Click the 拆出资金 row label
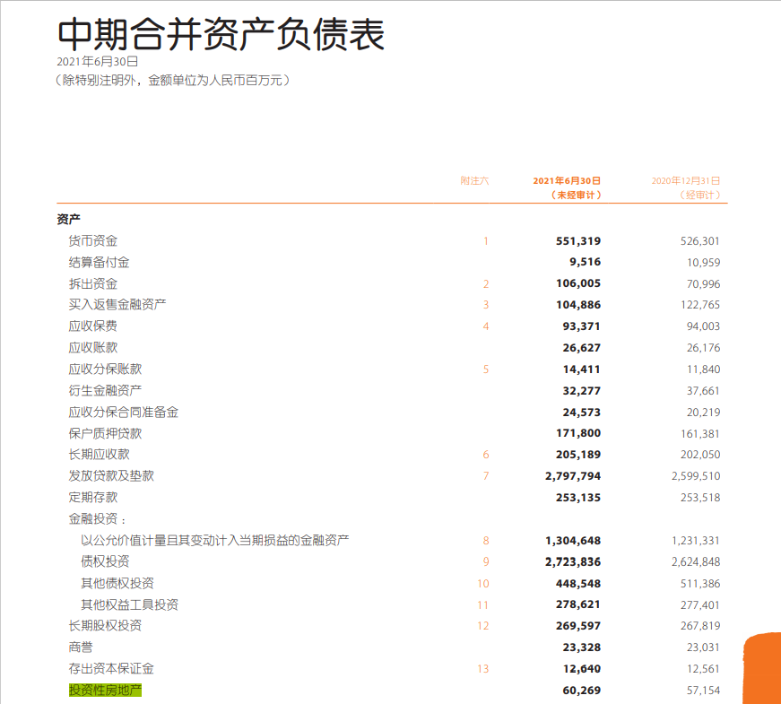Viewport: 781px width, 704px height. click(93, 283)
